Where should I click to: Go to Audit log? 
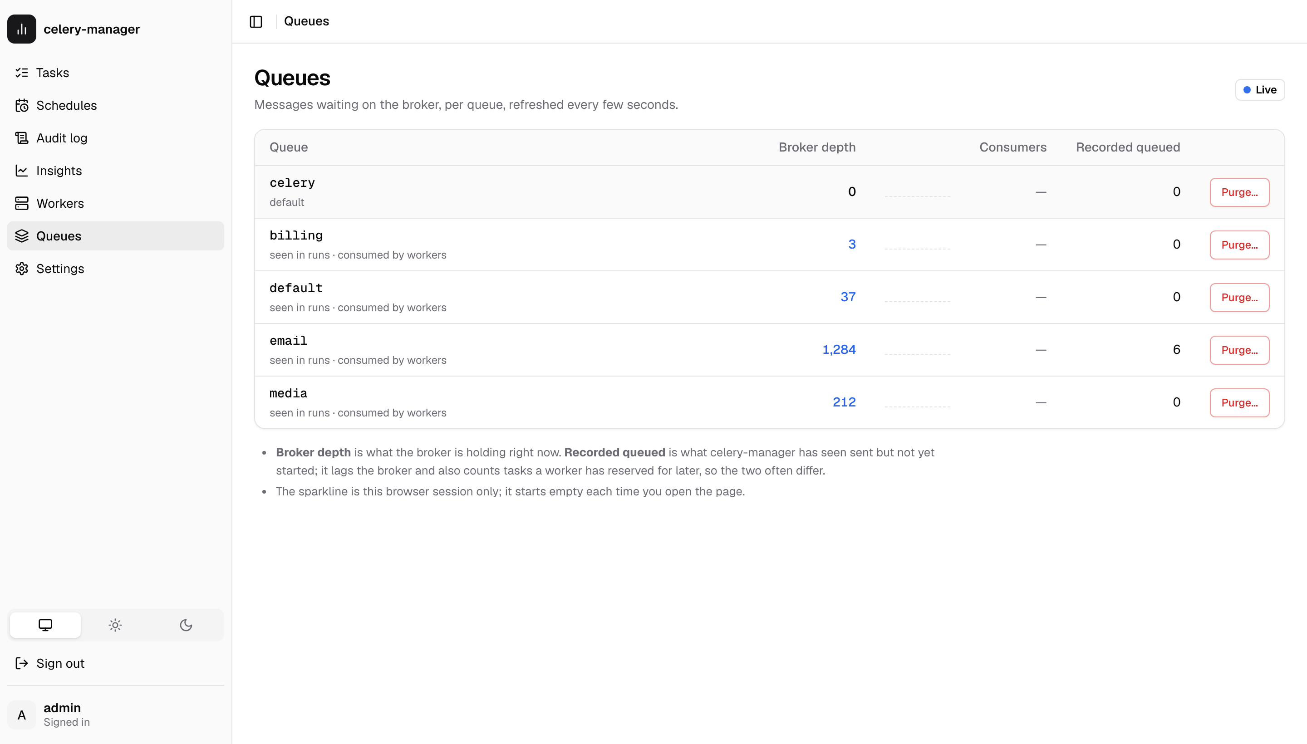(x=116, y=138)
